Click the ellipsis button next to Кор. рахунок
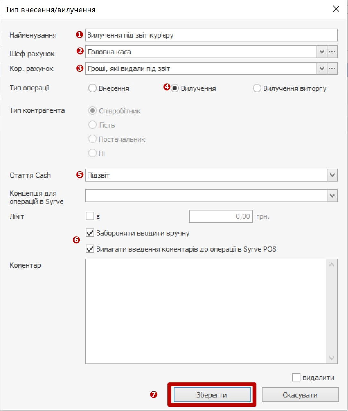348x411 pixels. pos(332,68)
